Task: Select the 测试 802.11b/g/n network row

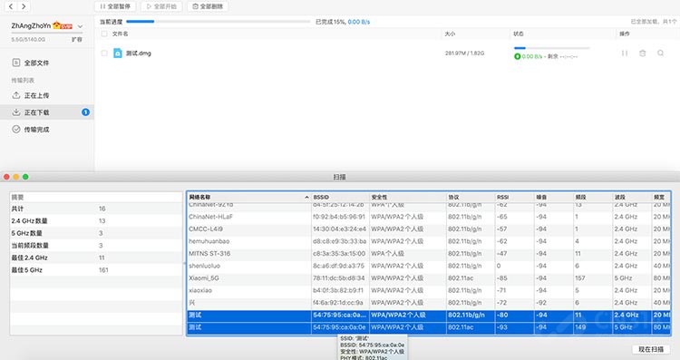Action: (x=429, y=315)
